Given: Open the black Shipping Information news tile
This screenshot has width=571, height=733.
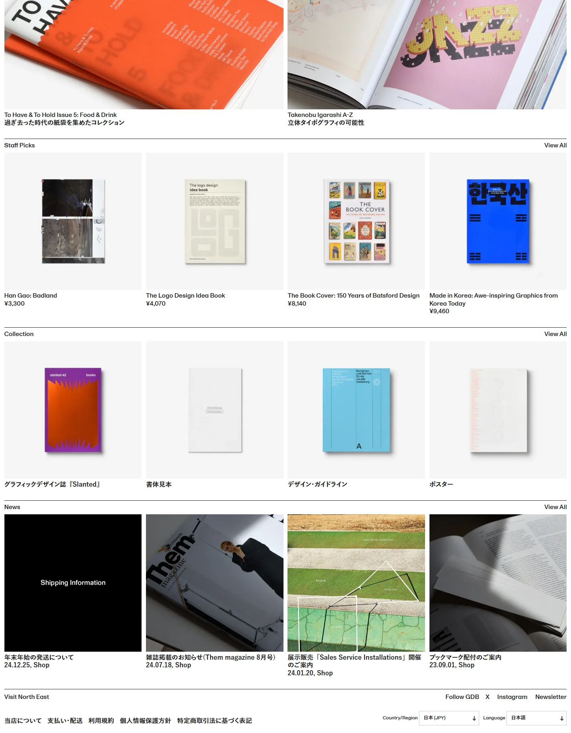Looking at the screenshot, I should pos(73,583).
